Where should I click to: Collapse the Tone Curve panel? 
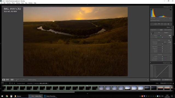click(x=171, y=63)
